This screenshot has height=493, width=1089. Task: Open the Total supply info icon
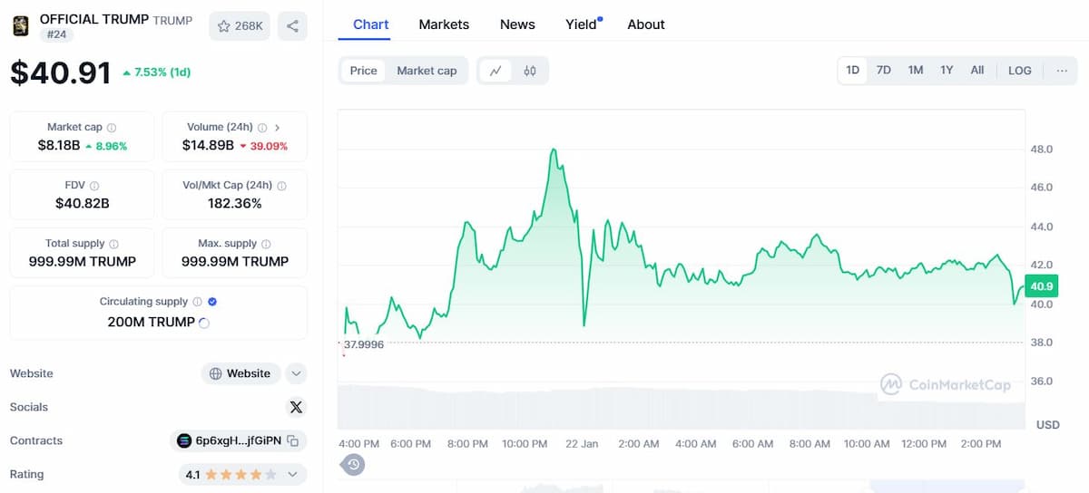coord(113,244)
